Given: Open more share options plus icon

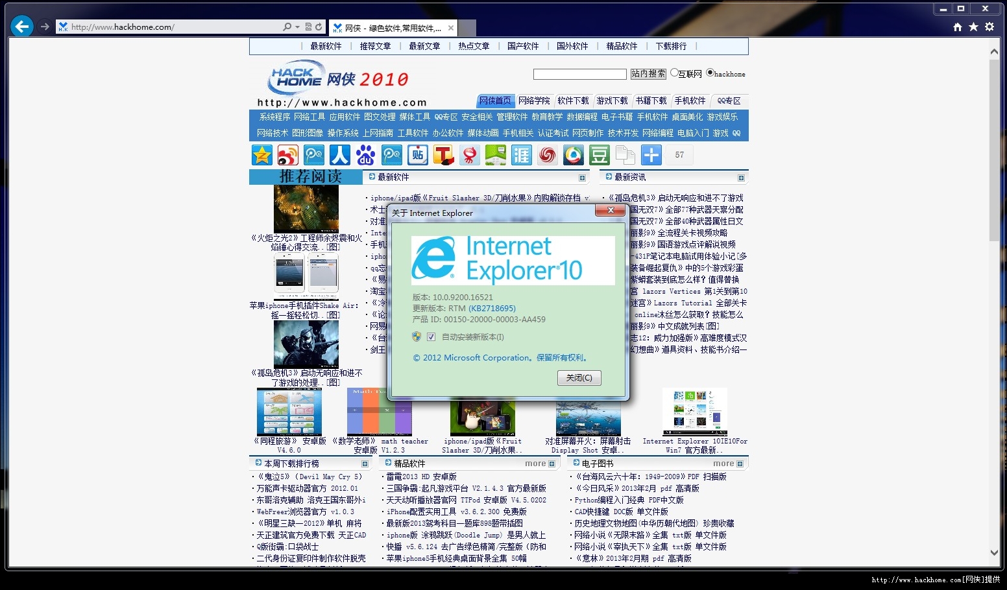Looking at the screenshot, I should pyautogui.click(x=651, y=155).
